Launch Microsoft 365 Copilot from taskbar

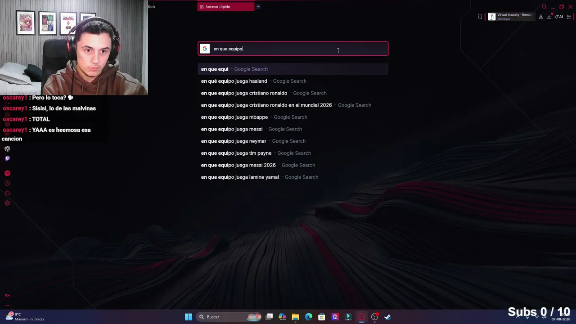282,317
